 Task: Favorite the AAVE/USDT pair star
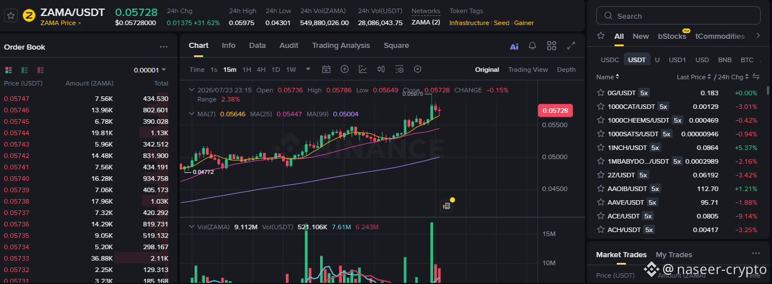click(x=600, y=202)
